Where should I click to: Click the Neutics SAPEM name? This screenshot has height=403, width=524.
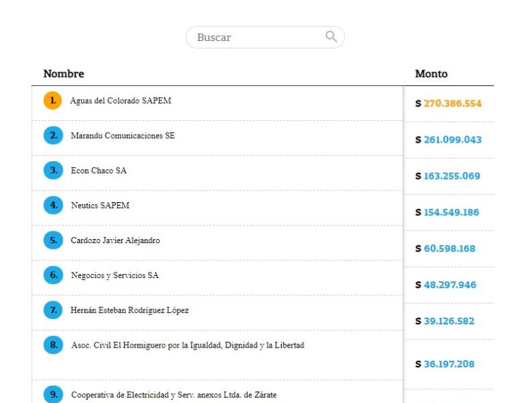100,206
